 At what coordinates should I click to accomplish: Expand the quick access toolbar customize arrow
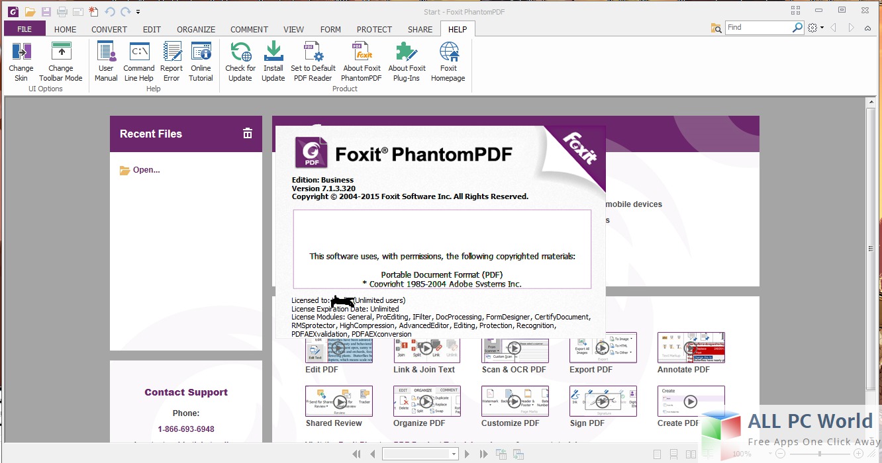[x=138, y=12]
